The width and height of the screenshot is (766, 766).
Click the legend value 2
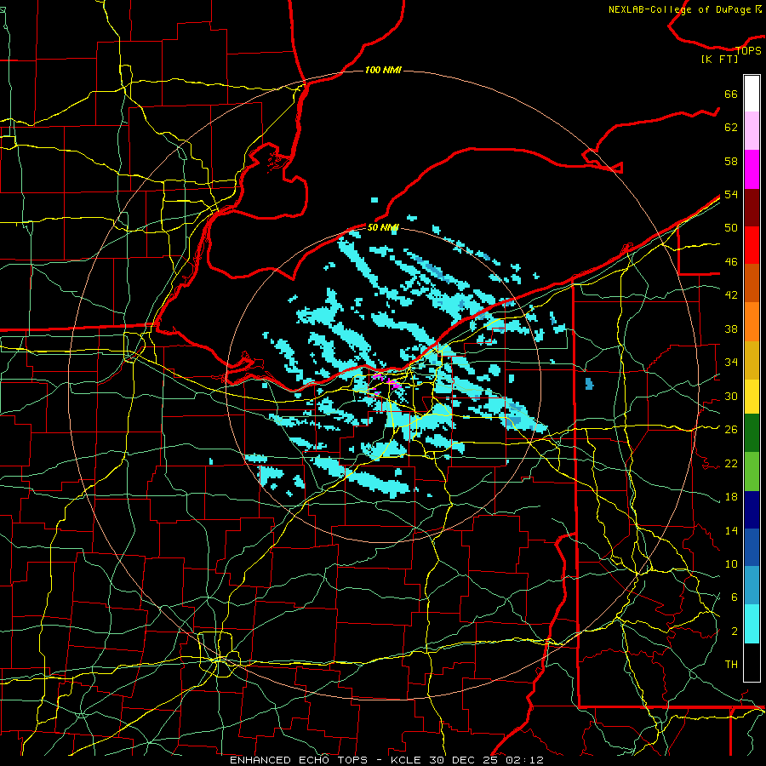tap(734, 632)
